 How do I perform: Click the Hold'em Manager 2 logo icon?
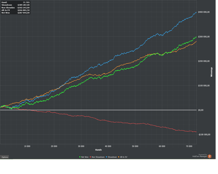click(210, 156)
